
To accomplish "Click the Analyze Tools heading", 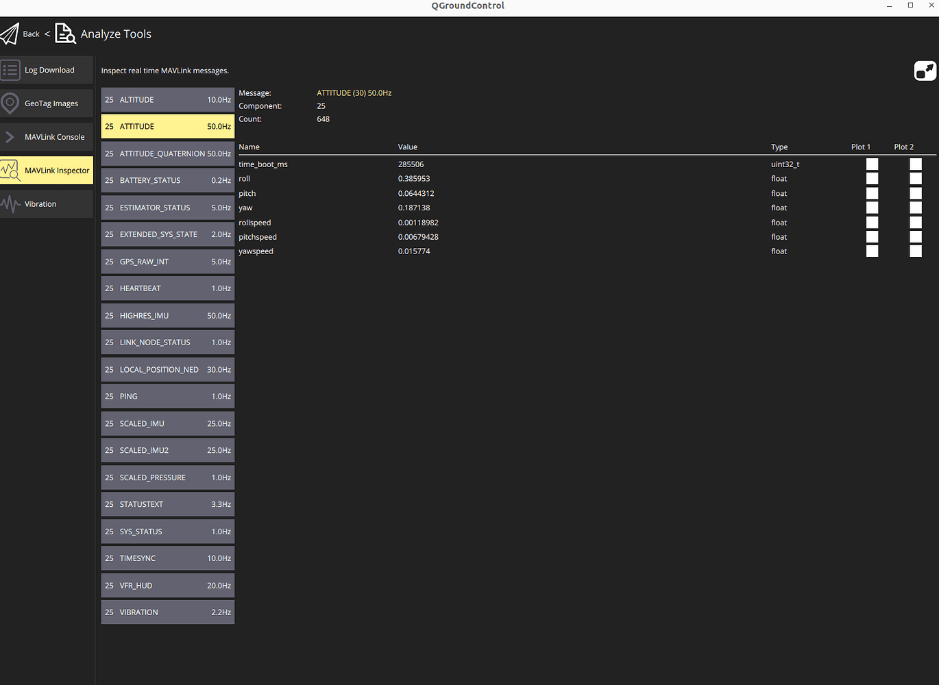I will [x=116, y=34].
